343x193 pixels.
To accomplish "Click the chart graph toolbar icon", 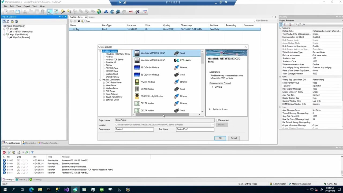I will (56, 12).
